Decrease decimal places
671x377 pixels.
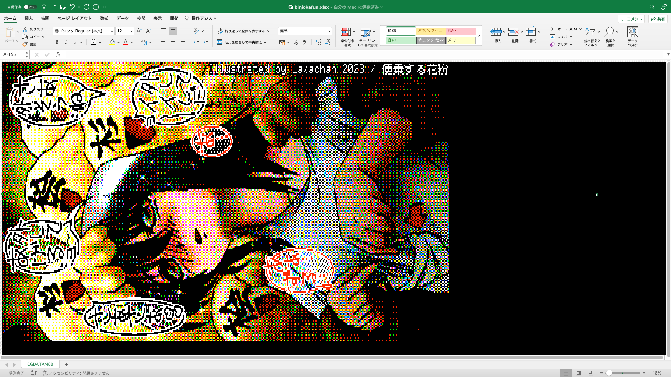coord(328,42)
